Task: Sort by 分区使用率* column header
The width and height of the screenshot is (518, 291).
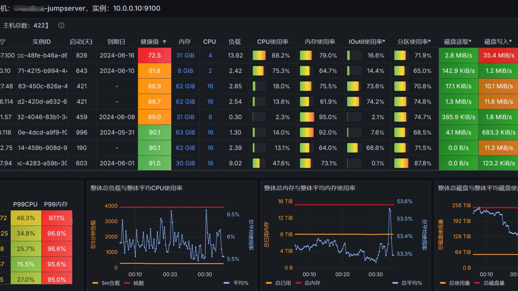Action: pos(414,42)
